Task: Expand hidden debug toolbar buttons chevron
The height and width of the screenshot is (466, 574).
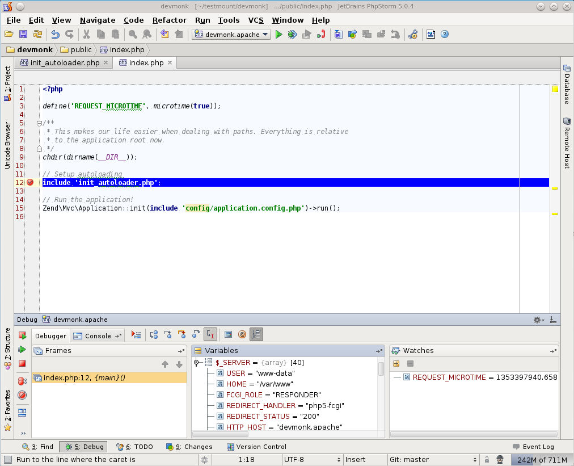Action: [x=23, y=434]
